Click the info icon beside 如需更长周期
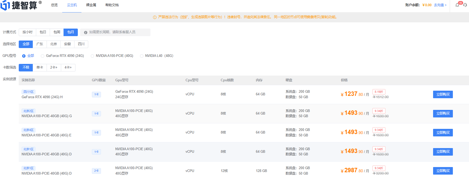The image size is (469, 179). pos(85,32)
